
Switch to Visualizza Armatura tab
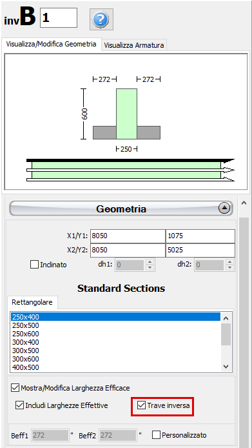point(134,45)
